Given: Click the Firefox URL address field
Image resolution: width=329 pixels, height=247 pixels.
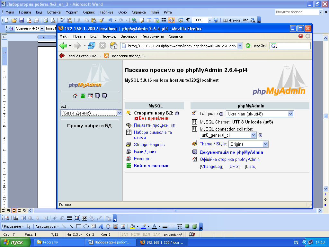Looking at the screenshot, I should pyautogui.click(x=182, y=46).
